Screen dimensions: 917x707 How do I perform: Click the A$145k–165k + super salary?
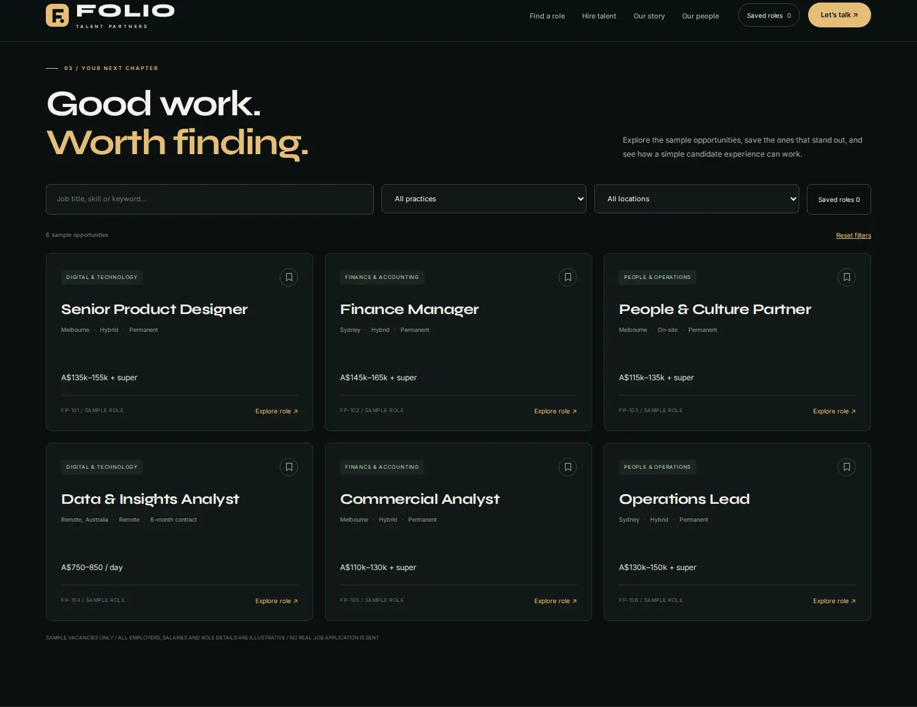[x=378, y=378]
